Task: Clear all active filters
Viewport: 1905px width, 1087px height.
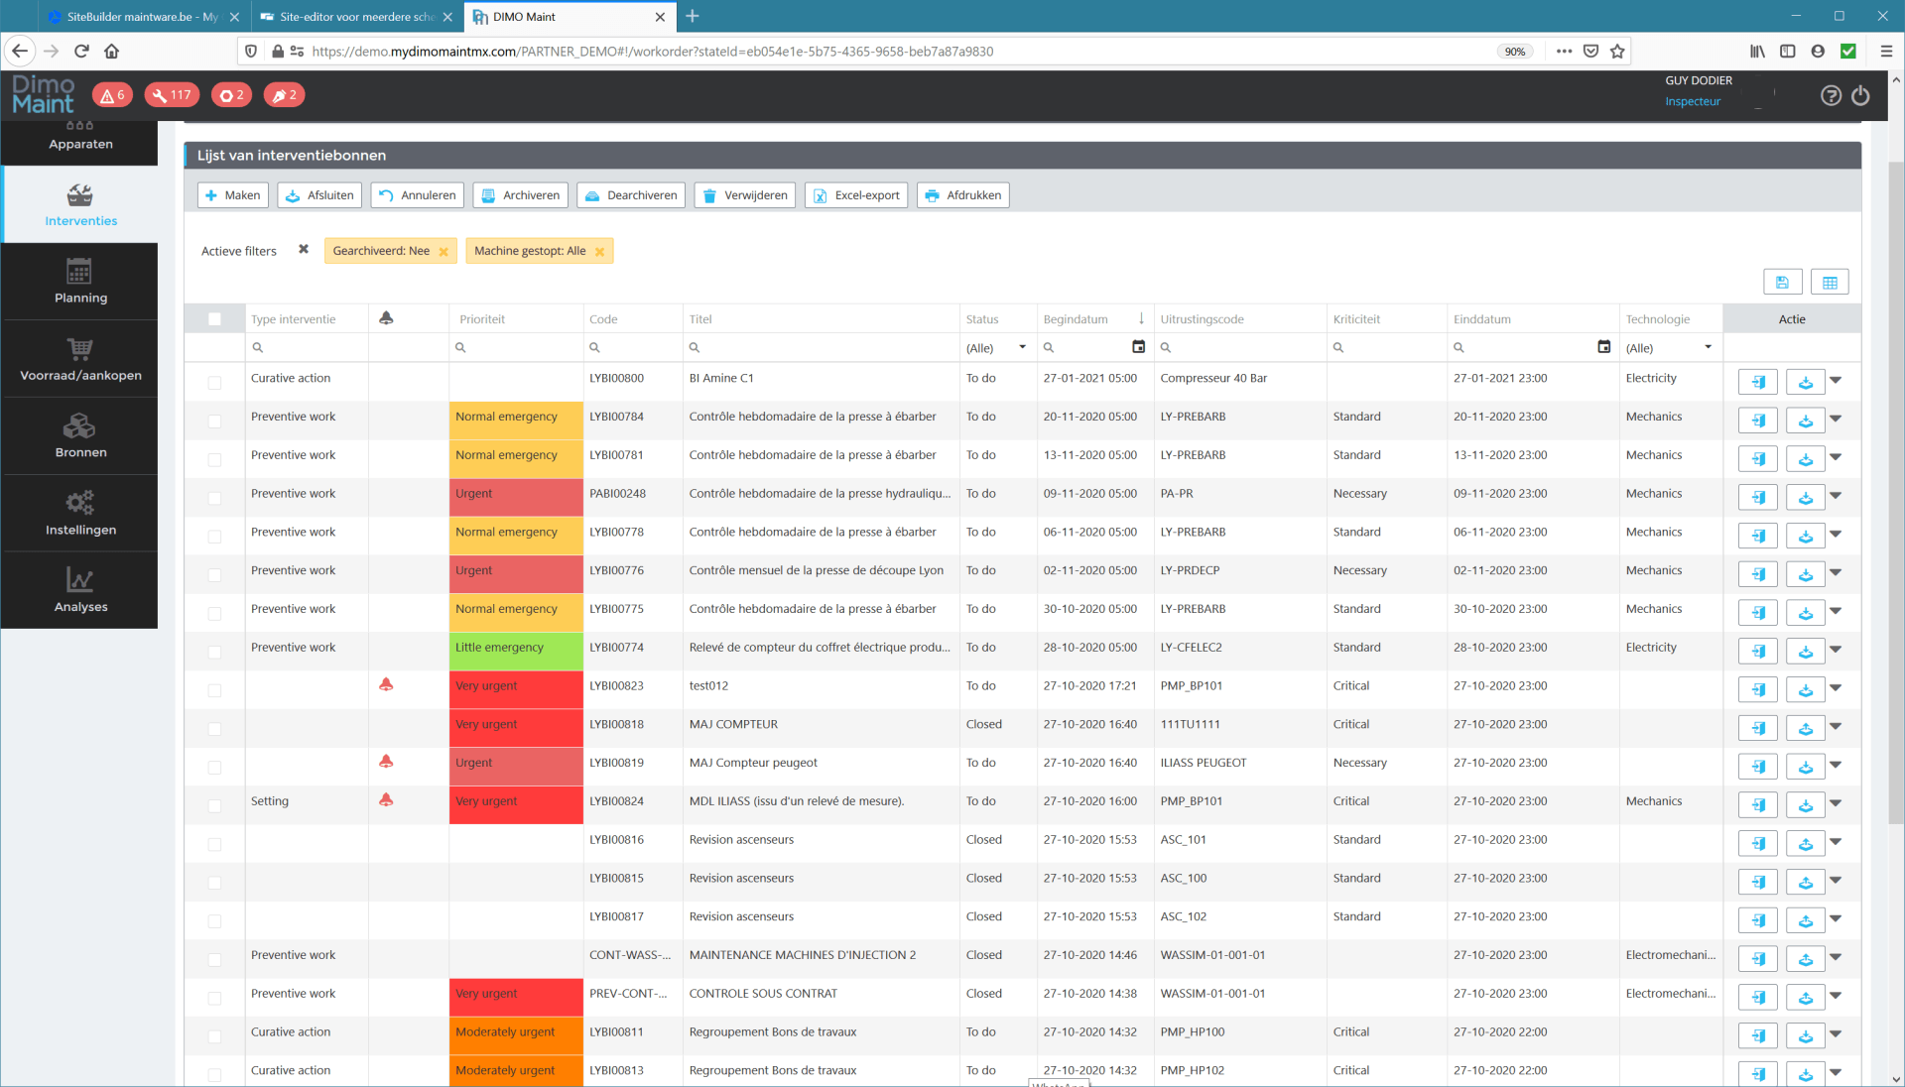Action: [x=304, y=250]
